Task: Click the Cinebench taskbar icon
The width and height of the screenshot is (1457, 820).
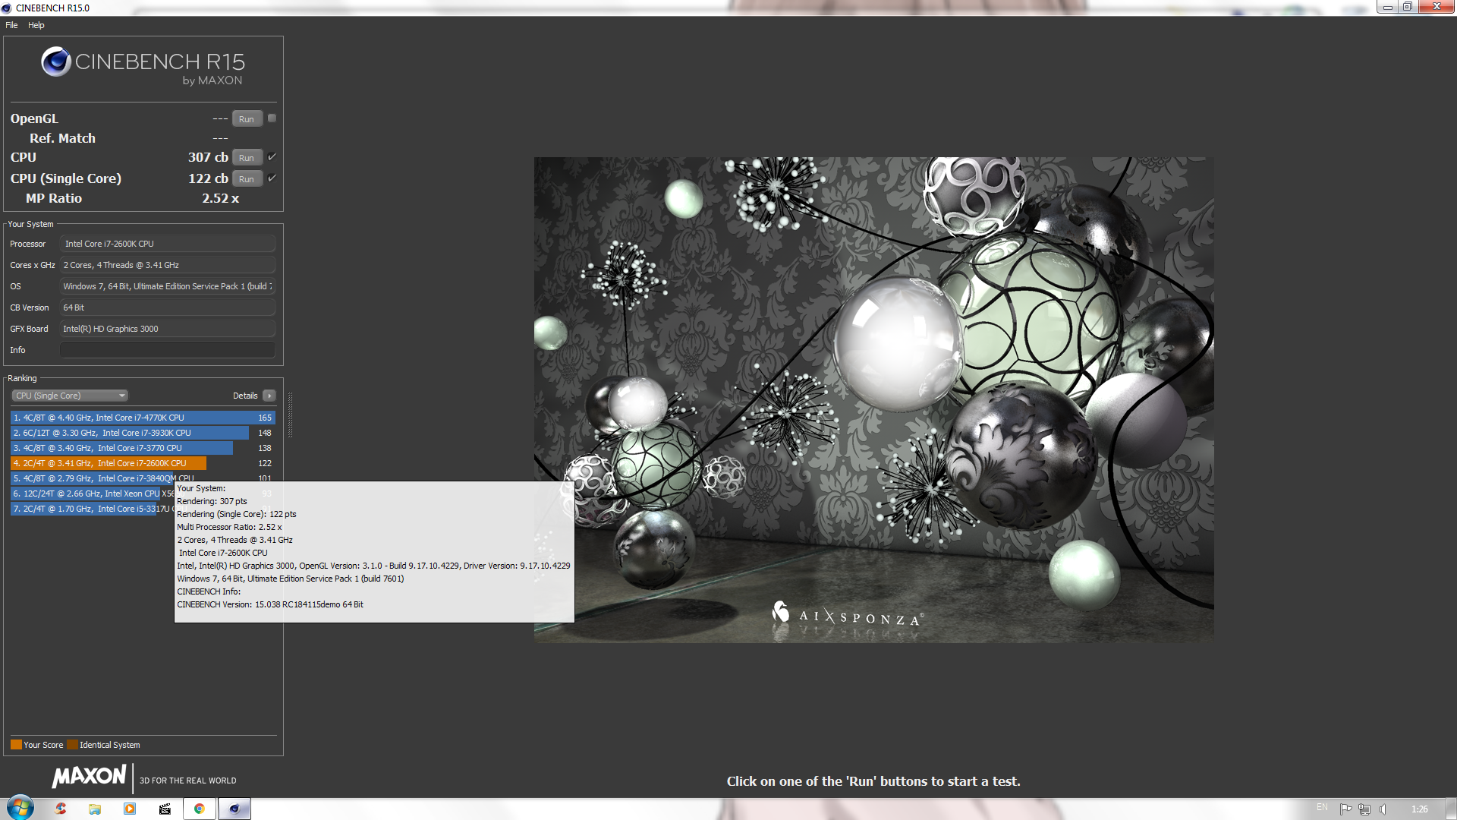Action: click(x=234, y=809)
